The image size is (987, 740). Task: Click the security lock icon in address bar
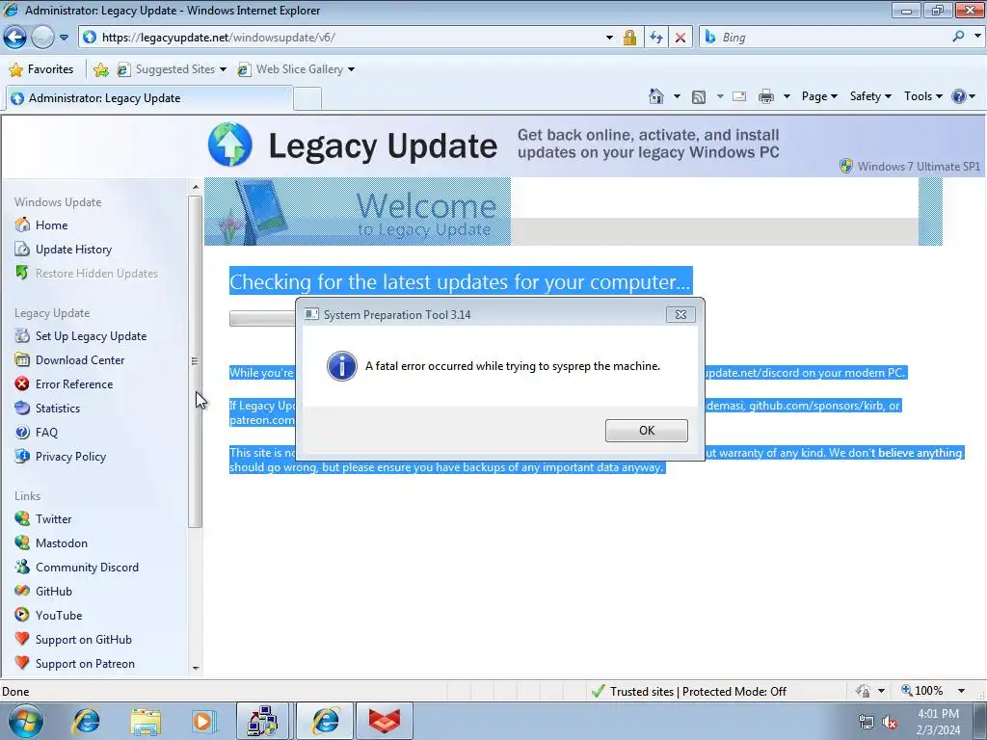[x=629, y=38]
